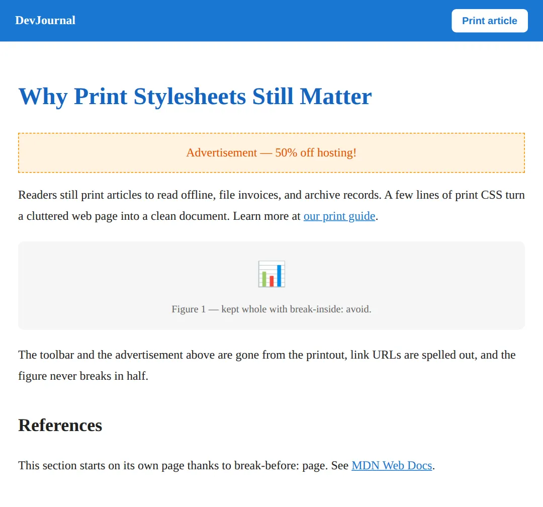Click 'break-inside: avoid' in figure caption
Viewport: 543px width, 507px height.
click(x=330, y=309)
